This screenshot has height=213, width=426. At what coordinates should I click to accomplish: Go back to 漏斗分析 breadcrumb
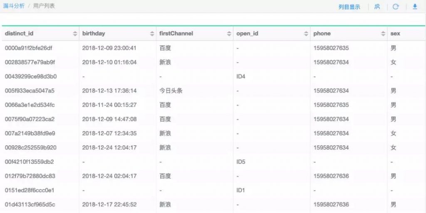pyautogui.click(x=14, y=6)
